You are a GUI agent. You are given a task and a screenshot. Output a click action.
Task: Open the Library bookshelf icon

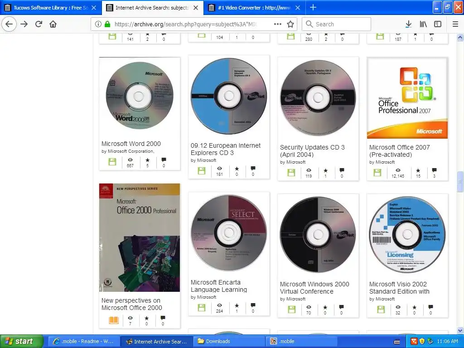click(423, 24)
